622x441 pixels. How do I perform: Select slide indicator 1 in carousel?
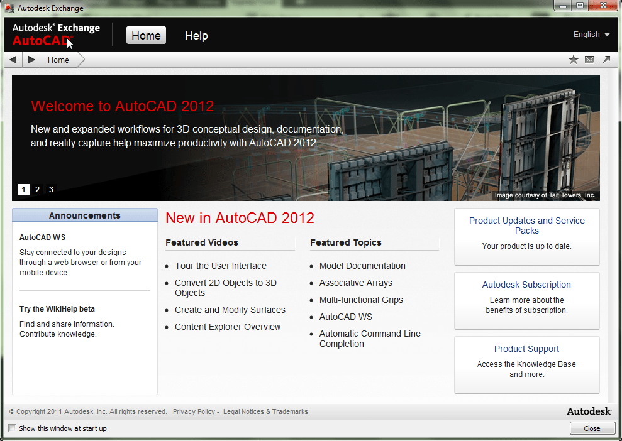pos(23,189)
